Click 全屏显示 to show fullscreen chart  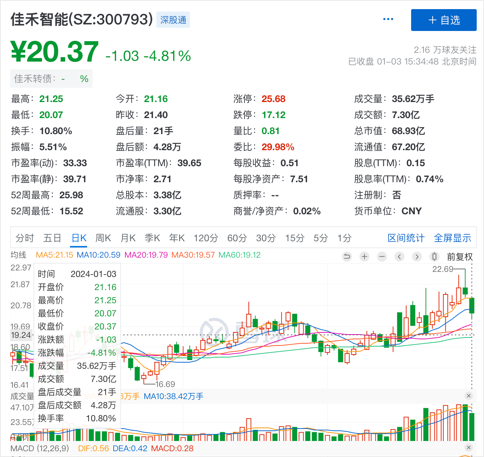pyautogui.click(x=452, y=238)
